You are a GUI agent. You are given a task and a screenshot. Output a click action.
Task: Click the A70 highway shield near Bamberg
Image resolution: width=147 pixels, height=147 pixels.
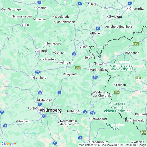pos(38,72)
